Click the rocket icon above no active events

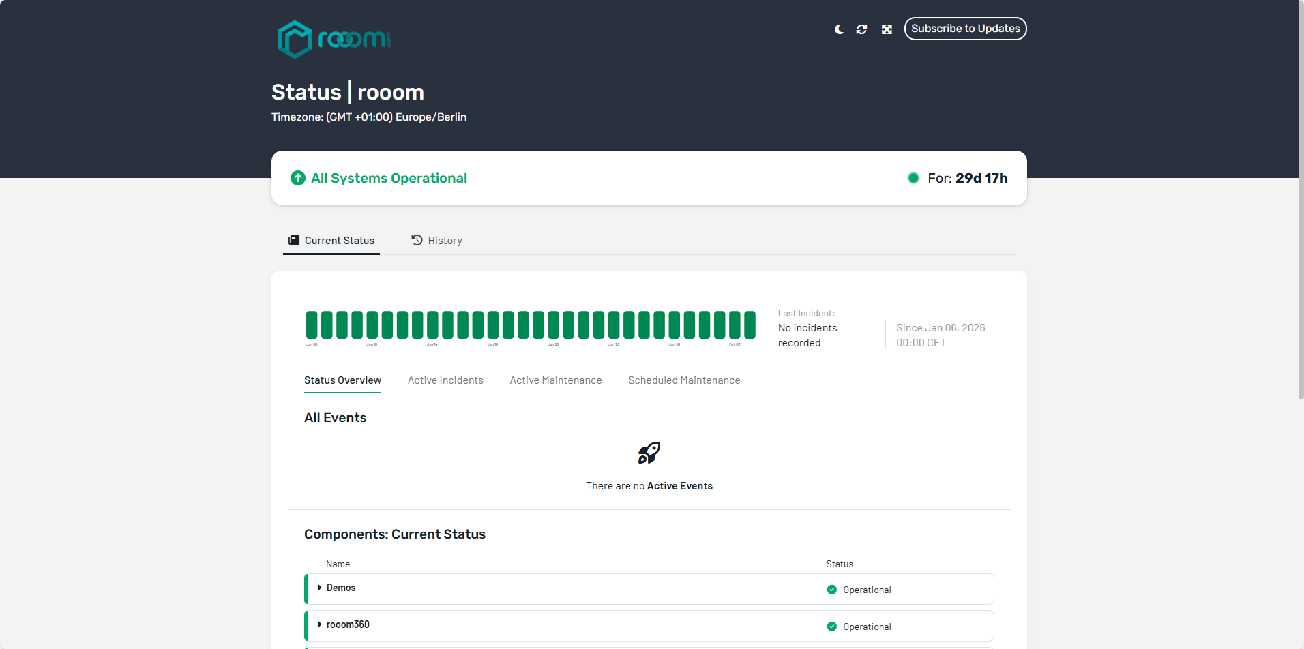click(x=649, y=453)
